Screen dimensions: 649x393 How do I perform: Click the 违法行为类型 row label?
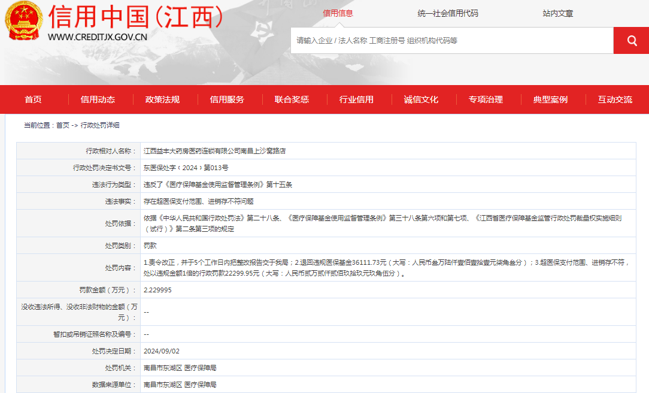point(114,185)
